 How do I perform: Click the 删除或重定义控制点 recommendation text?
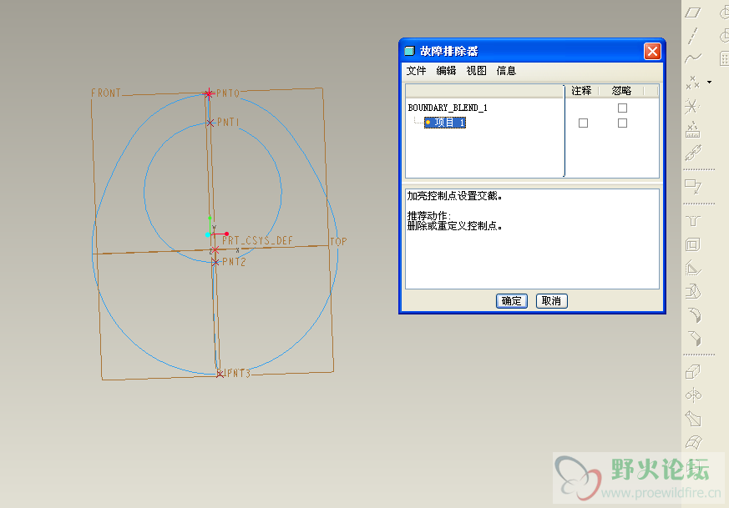(x=455, y=226)
